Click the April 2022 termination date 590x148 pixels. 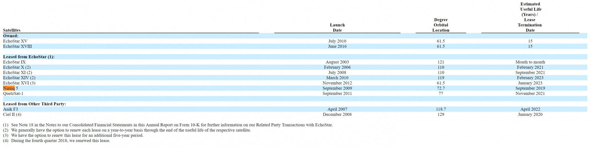pyautogui.click(x=530, y=109)
